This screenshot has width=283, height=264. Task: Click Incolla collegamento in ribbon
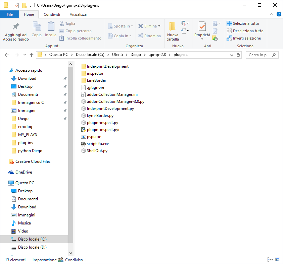pos(80,38)
